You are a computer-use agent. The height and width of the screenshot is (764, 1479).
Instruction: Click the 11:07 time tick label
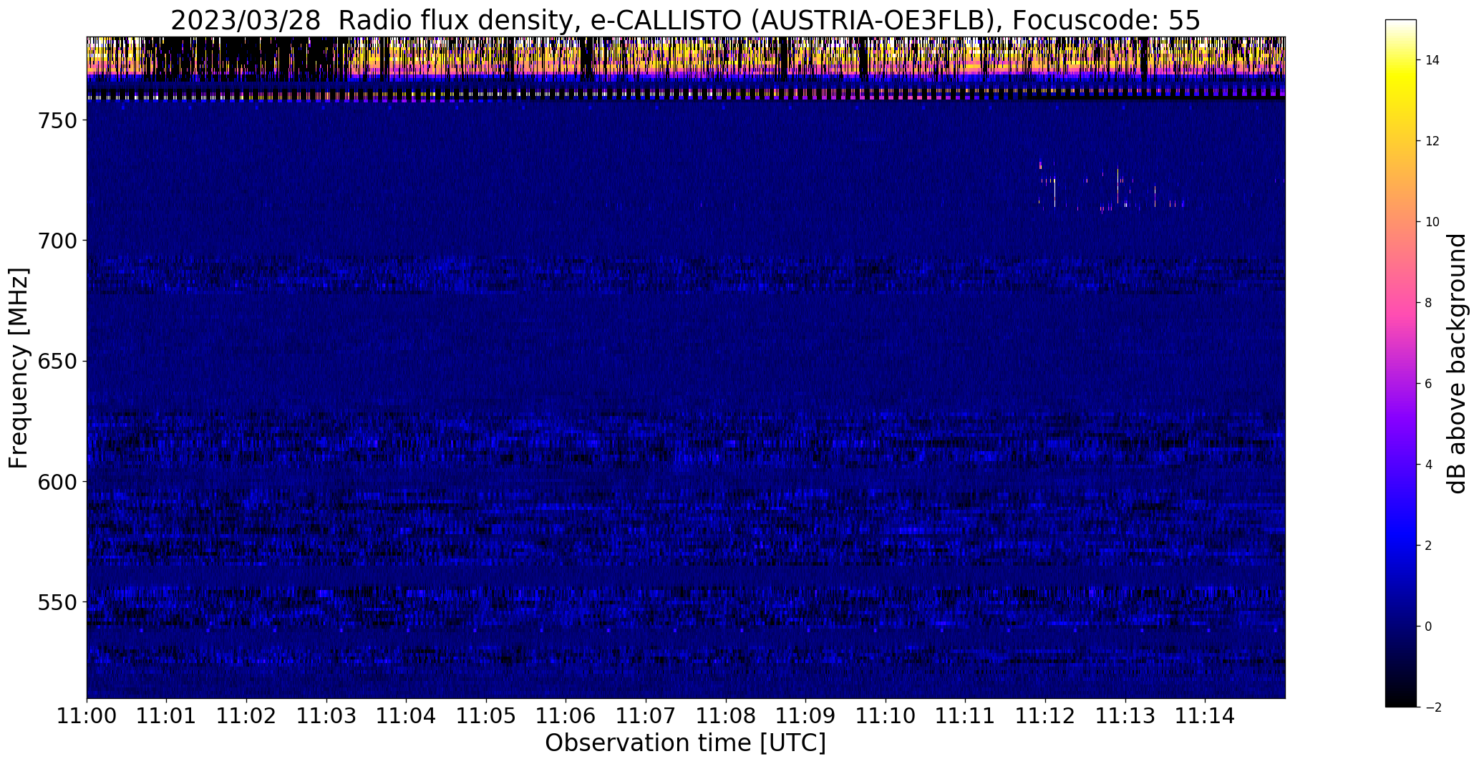pyautogui.click(x=646, y=716)
